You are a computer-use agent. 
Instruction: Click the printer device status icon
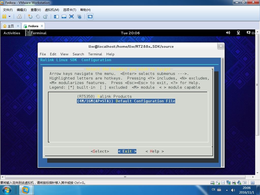coord(234,183)
